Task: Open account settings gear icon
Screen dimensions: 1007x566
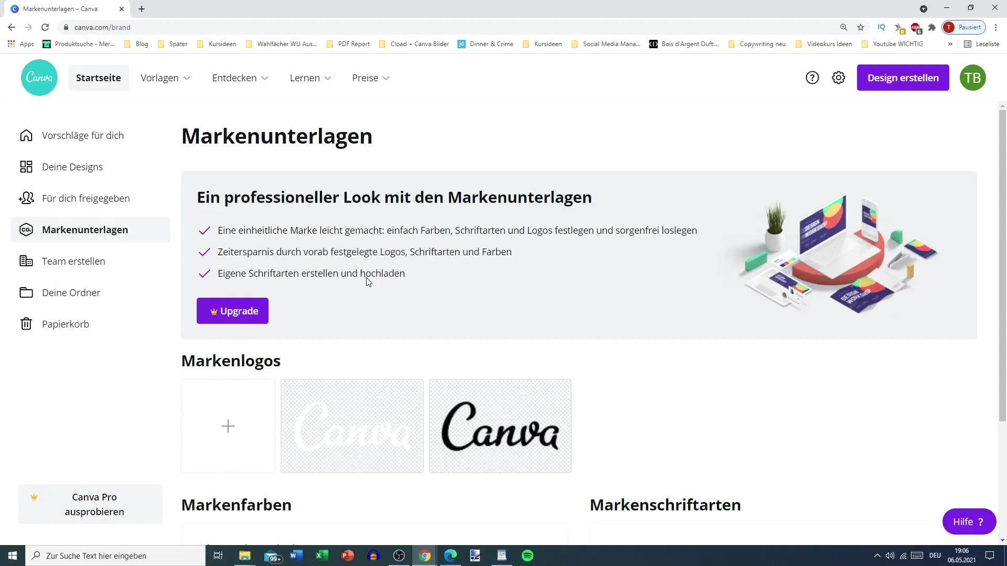Action: pos(839,78)
